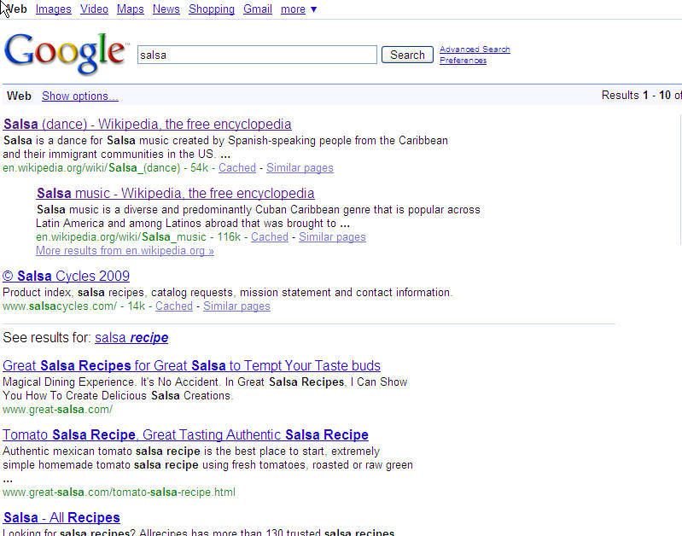682x536 pixels.
Task: Click the 'Magical Dining Experience' snippet text
Action: pyautogui.click(x=205, y=388)
